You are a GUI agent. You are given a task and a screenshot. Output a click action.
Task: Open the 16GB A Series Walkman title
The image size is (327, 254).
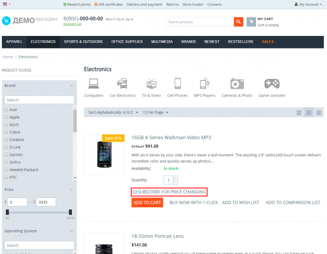pyautogui.click(x=171, y=138)
